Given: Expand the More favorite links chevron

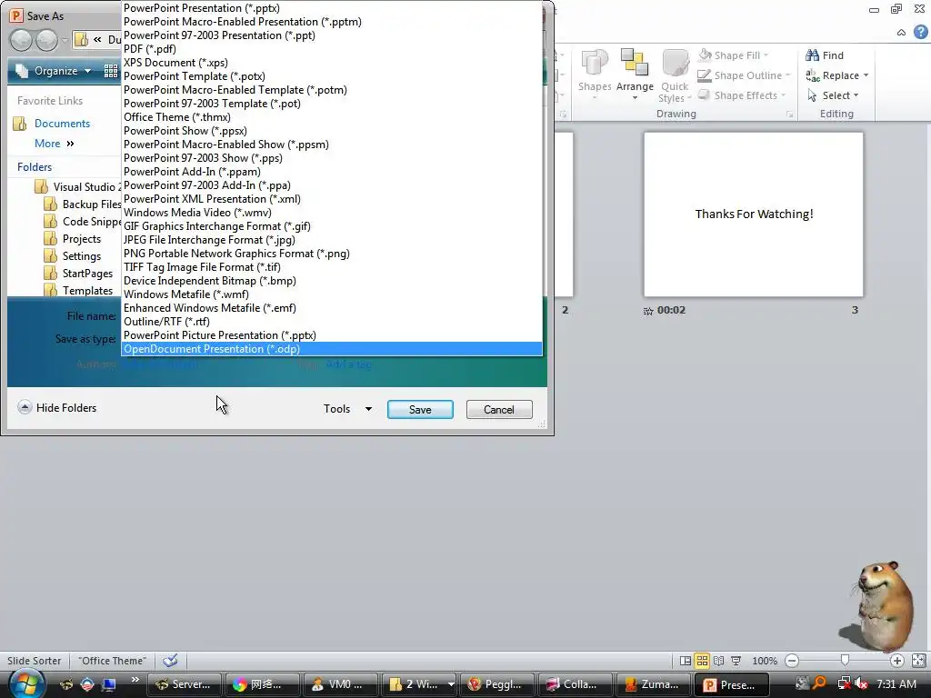Looking at the screenshot, I should point(71,144).
